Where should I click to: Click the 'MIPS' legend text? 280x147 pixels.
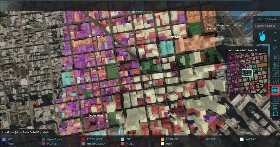pos(169,144)
